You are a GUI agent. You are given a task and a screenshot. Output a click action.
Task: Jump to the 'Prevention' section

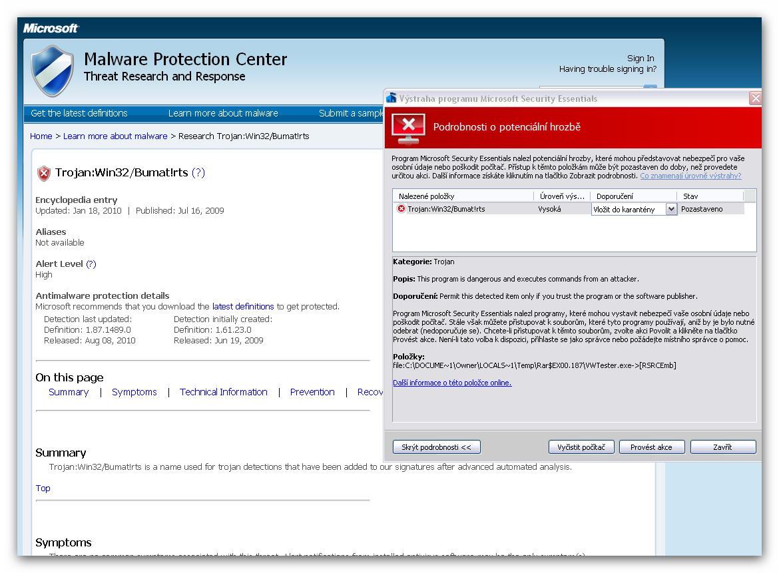[312, 392]
